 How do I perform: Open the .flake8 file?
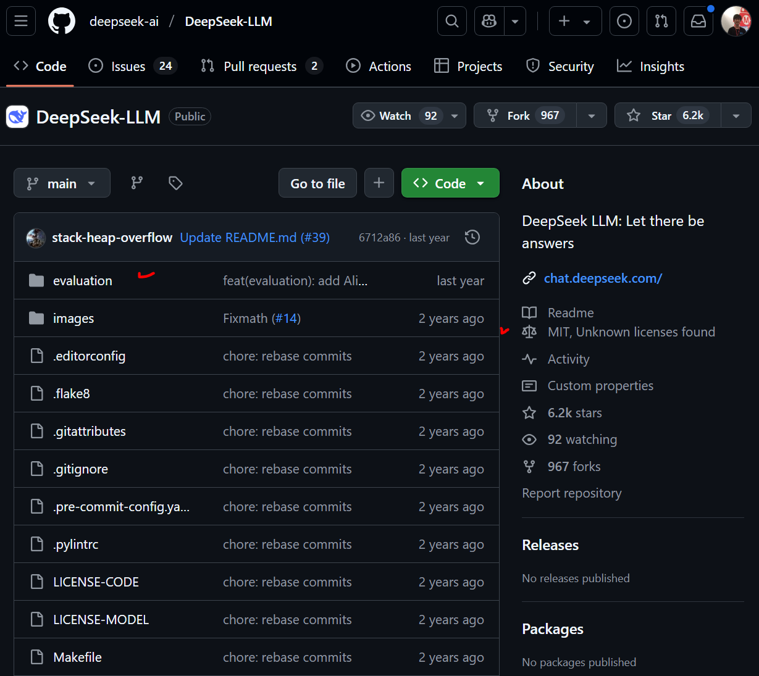tap(72, 394)
